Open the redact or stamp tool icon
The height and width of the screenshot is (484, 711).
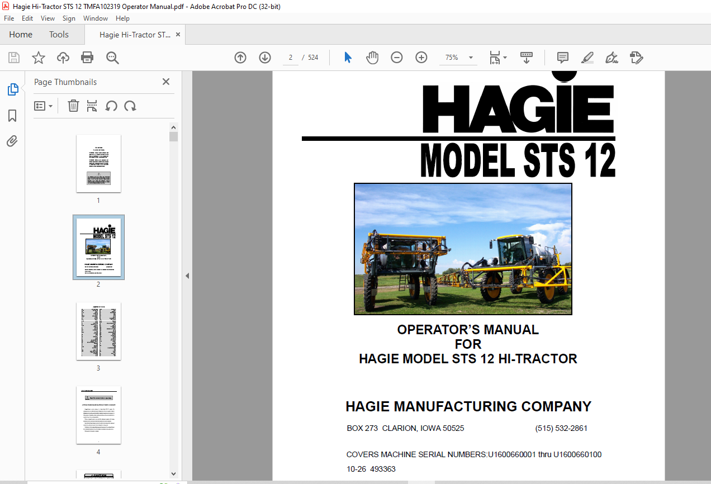(637, 58)
